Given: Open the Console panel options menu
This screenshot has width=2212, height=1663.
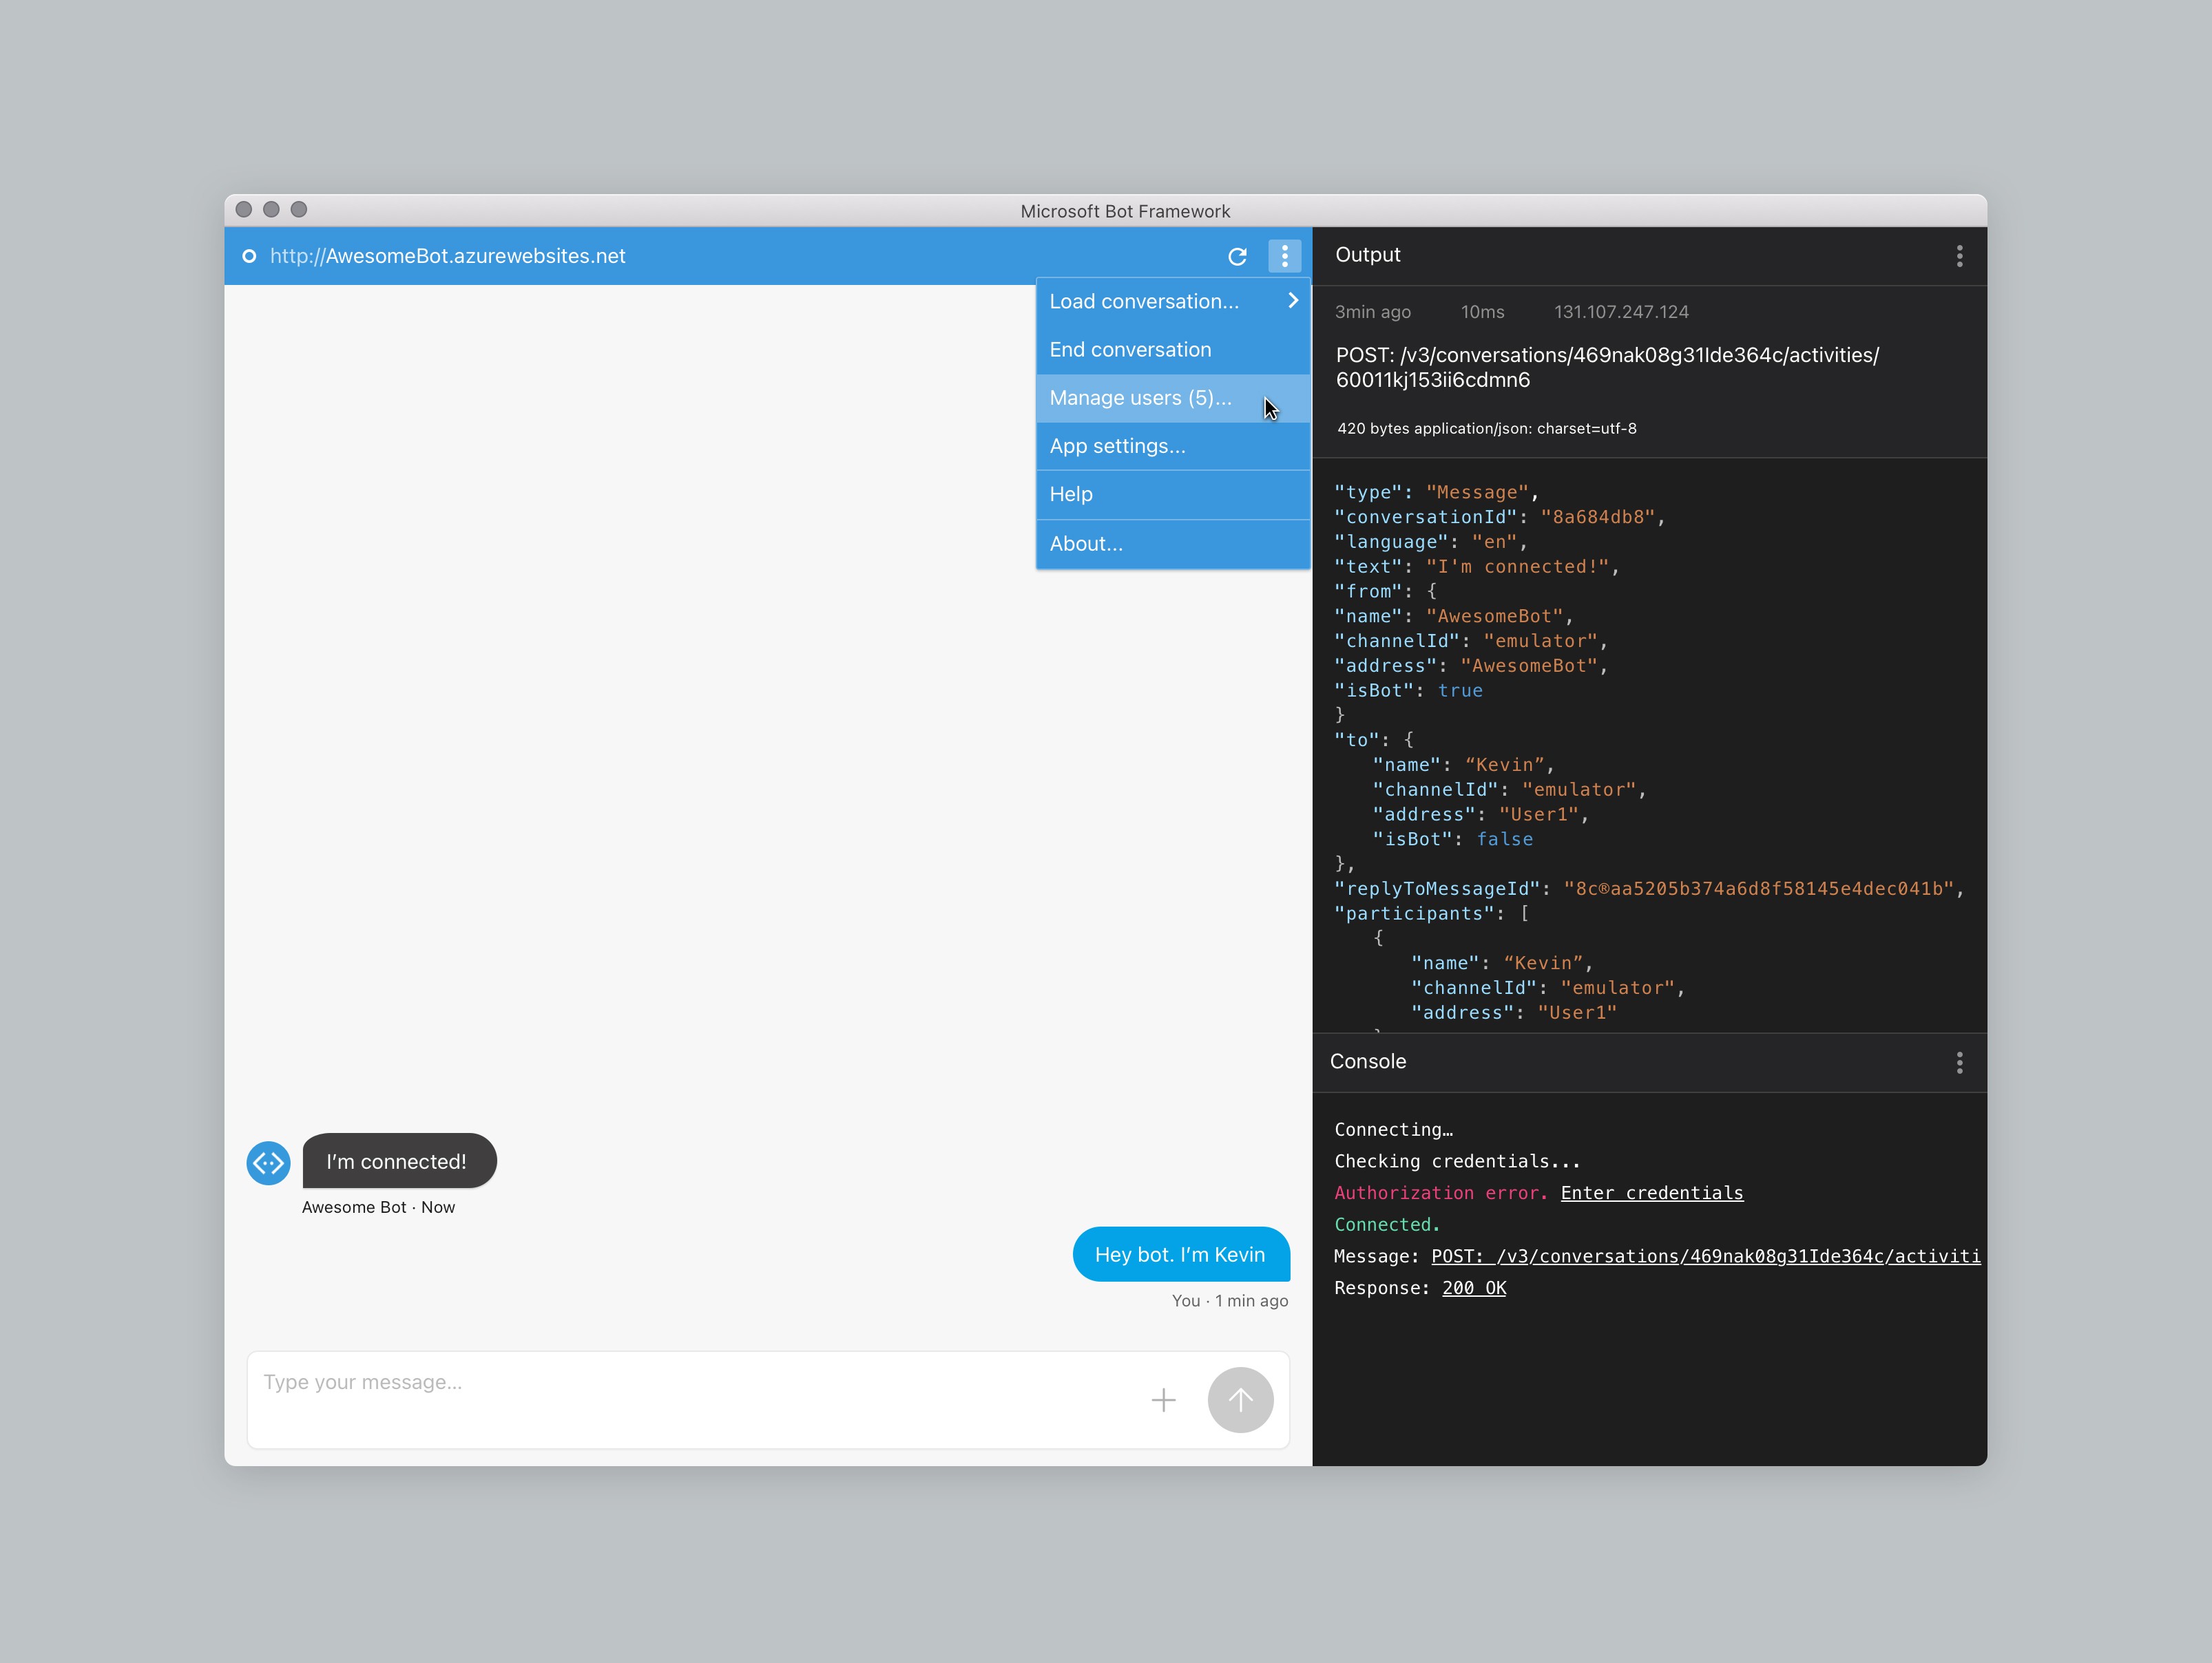Looking at the screenshot, I should (x=1959, y=1062).
